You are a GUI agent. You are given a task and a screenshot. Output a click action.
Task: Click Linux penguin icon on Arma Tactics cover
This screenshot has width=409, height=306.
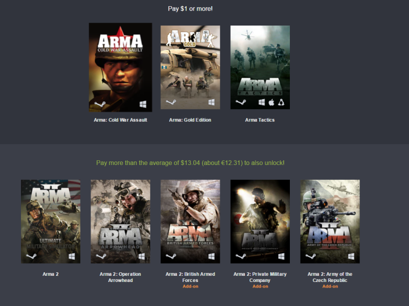click(281, 102)
